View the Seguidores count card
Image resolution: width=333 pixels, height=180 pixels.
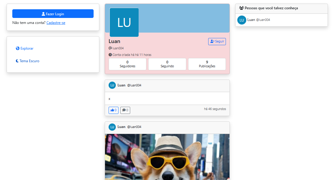[x=127, y=64]
